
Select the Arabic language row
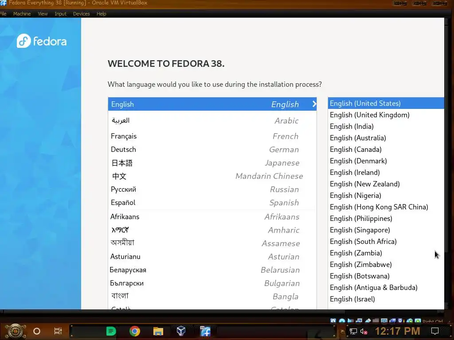pyautogui.click(x=212, y=120)
